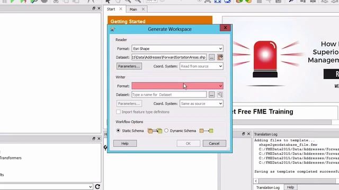Viewport: 339px width, 190px height.
Task: Select the bottom Help tab
Action: (290, 187)
